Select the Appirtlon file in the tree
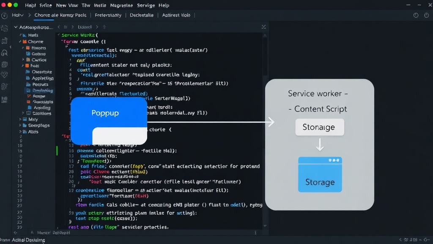This screenshot has height=244, width=433. click(42, 78)
